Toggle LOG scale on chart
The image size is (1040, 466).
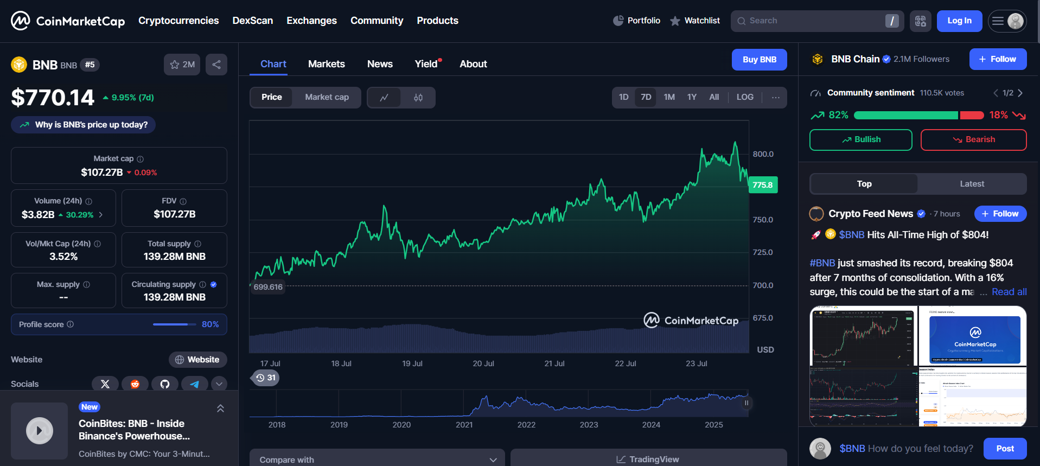(x=745, y=97)
